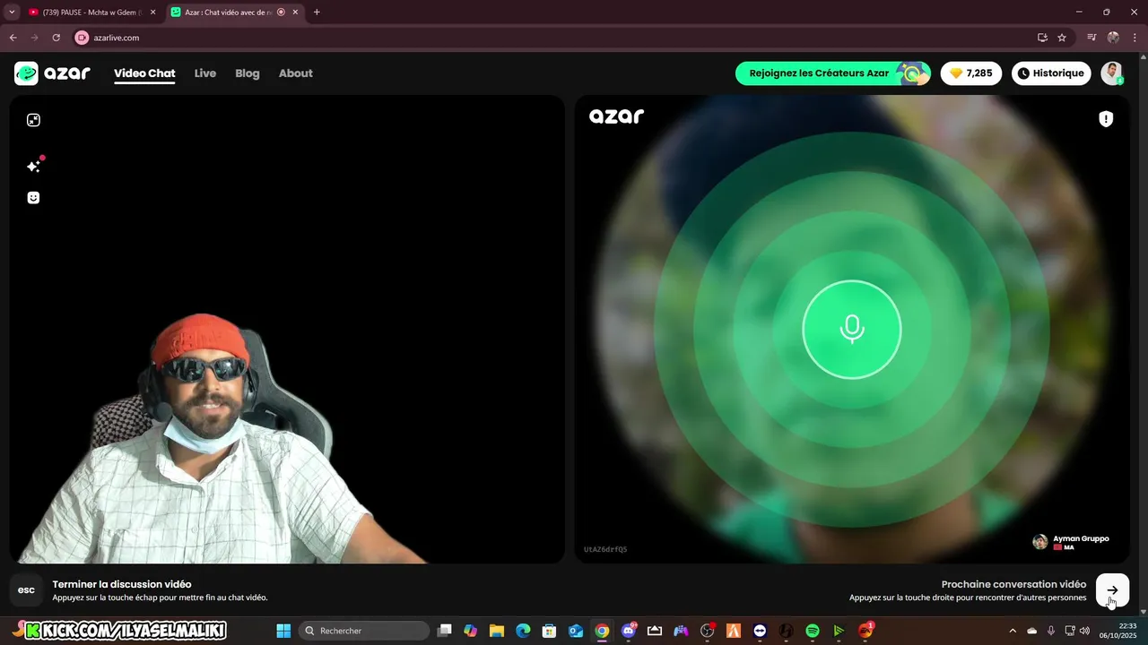Switch to the Live tab
The image size is (1148, 645).
click(205, 73)
